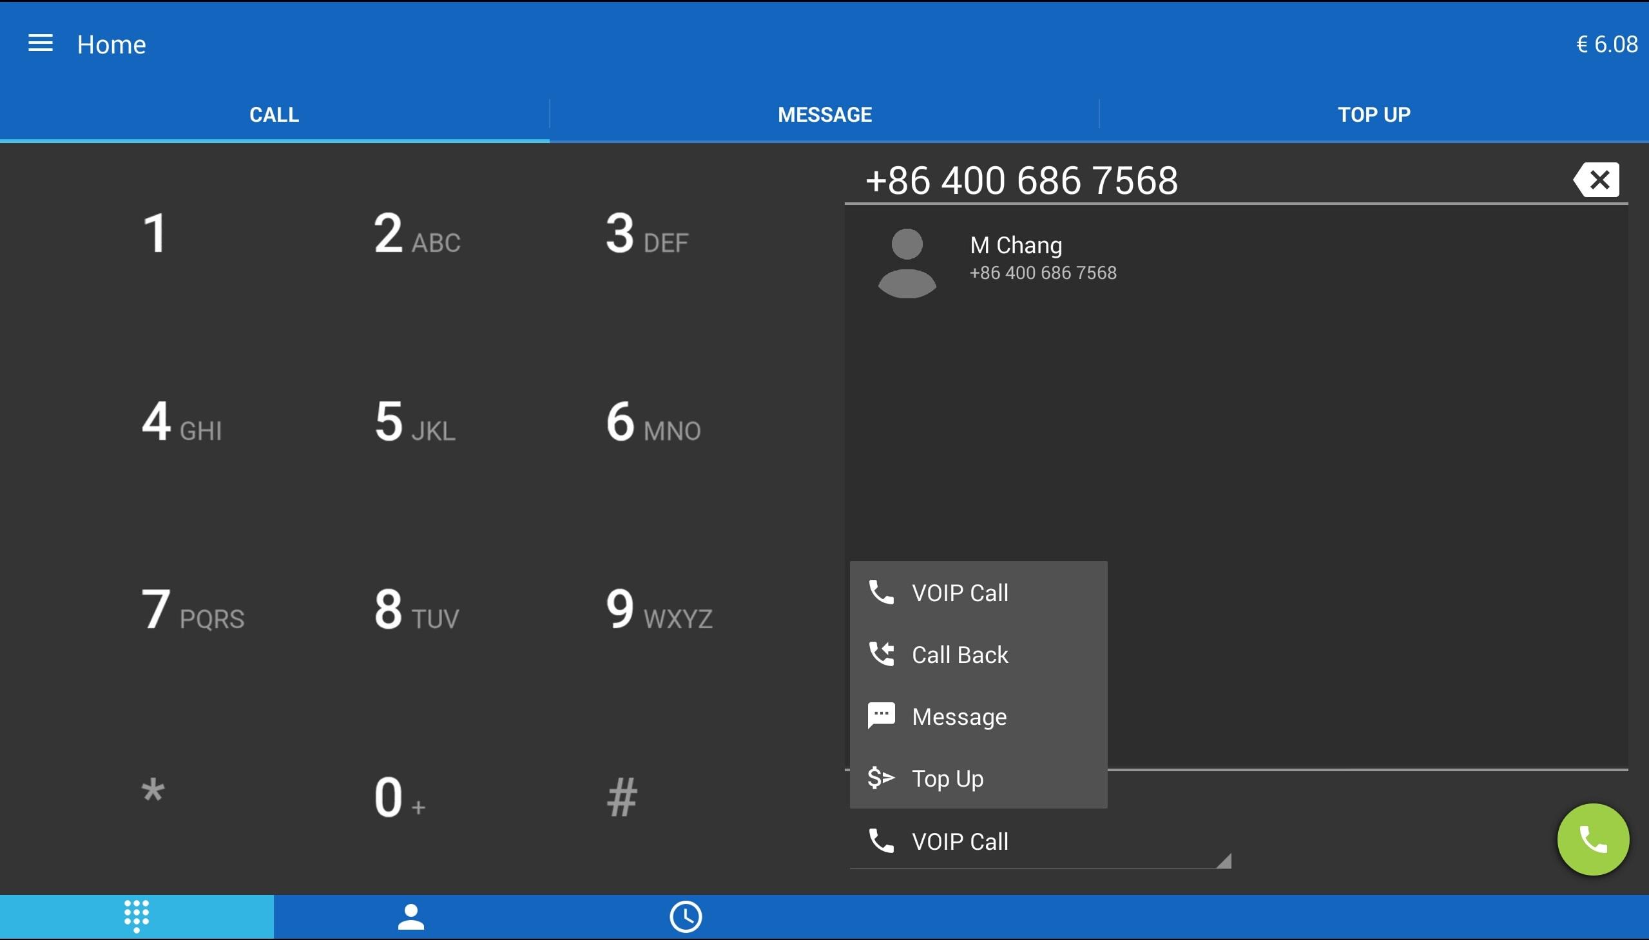Switch to the MESSAGE tab
Screen dimensions: 1649x940
point(825,115)
